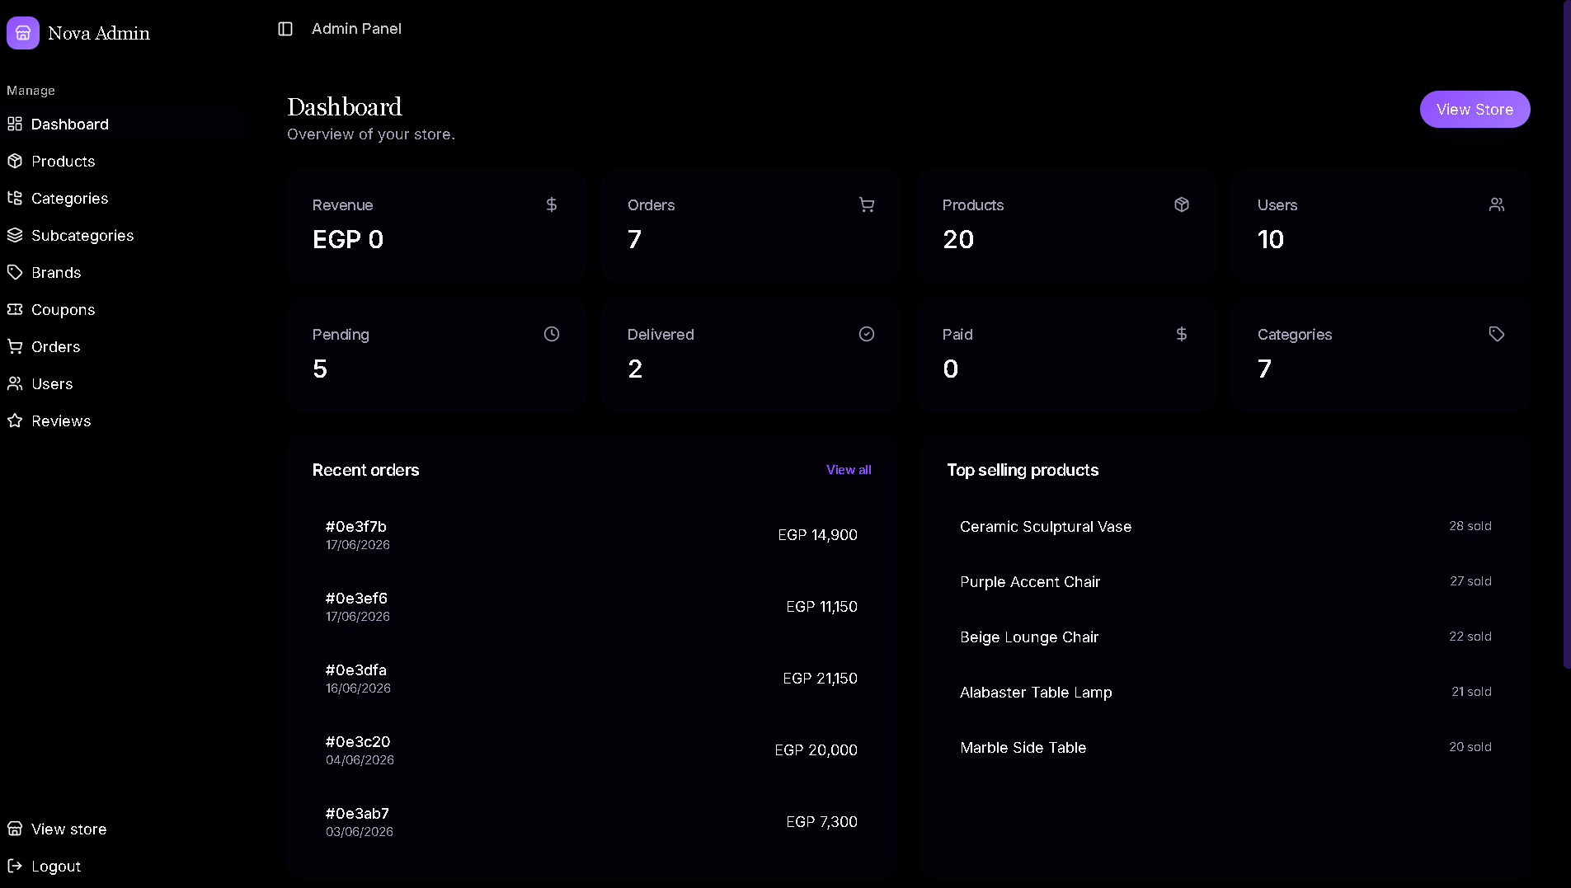Click the Logout arrow icon in sidebar
Viewport: 1571px width, 888px height.
(x=15, y=866)
